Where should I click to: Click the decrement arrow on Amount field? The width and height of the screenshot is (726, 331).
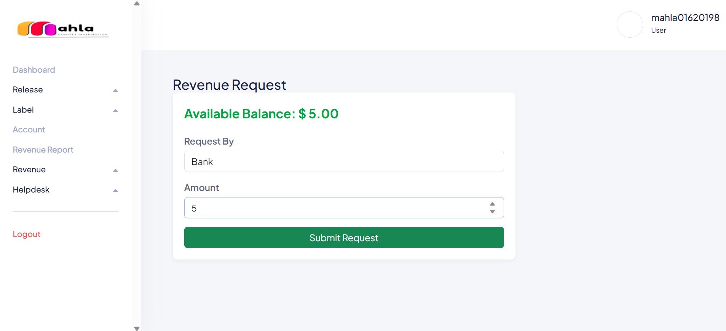[492, 212]
